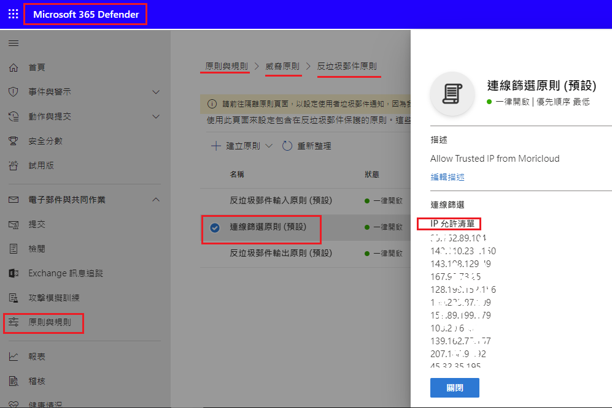This screenshot has height=408, width=612.
Task: Collapse the 電子郵件與共同作業 section chevron
Action: click(156, 200)
